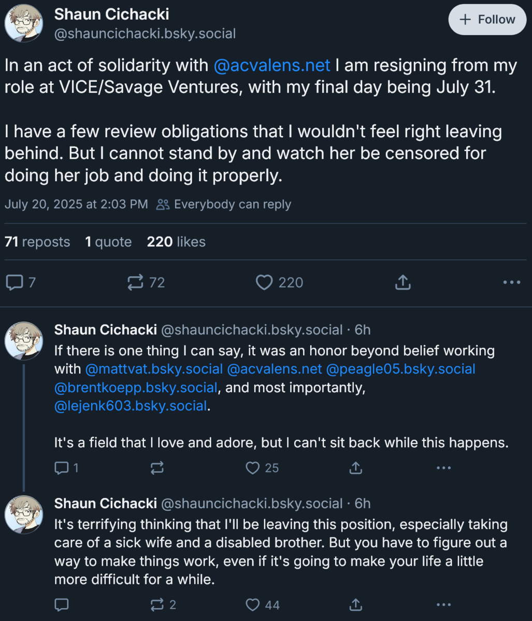View the 220 likes list
532x621 pixels.
[x=176, y=242]
